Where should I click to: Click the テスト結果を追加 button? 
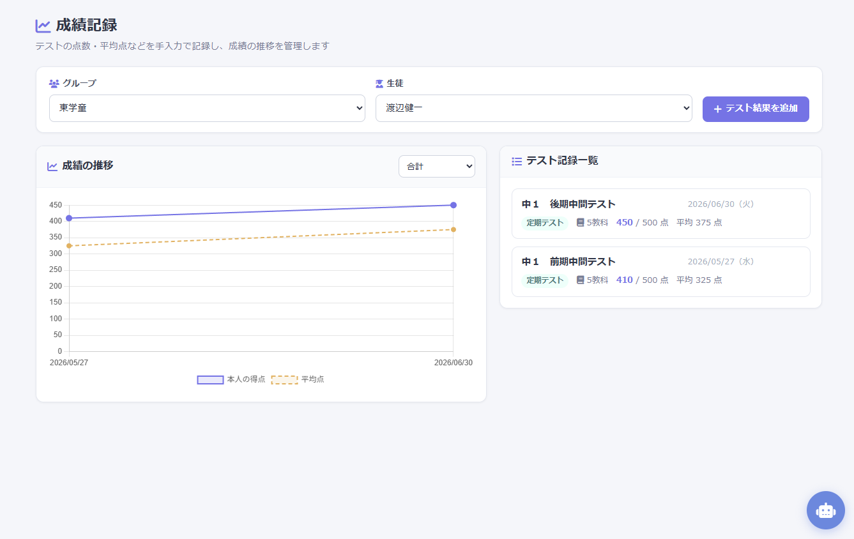tap(756, 109)
